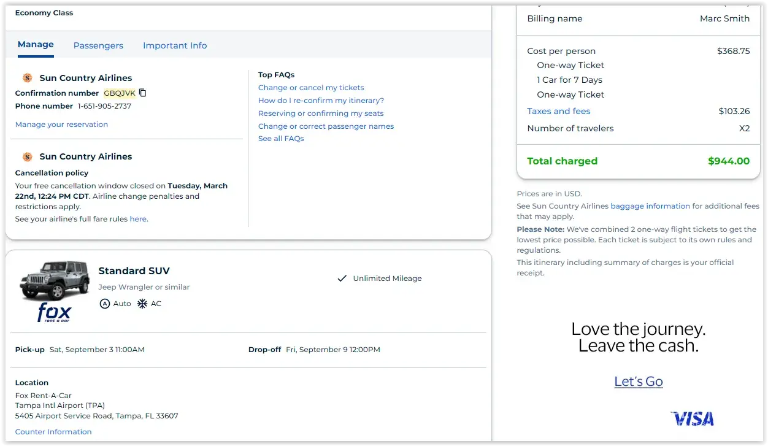Image resolution: width=768 pixels, height=446 pixels.
Task: Switch to the Passengers tab
Action: pos(98,45)
